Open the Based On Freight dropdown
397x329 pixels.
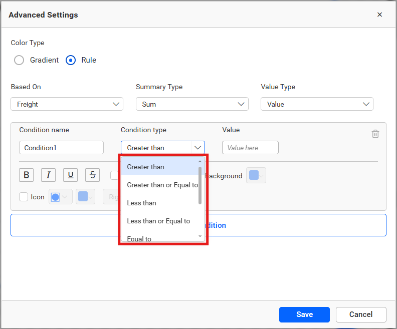(67, 104)
